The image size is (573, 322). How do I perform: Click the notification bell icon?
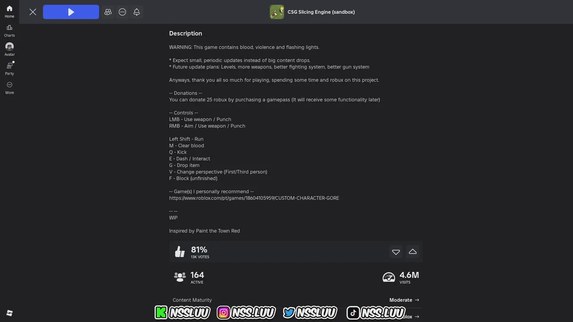coord(137,12)
